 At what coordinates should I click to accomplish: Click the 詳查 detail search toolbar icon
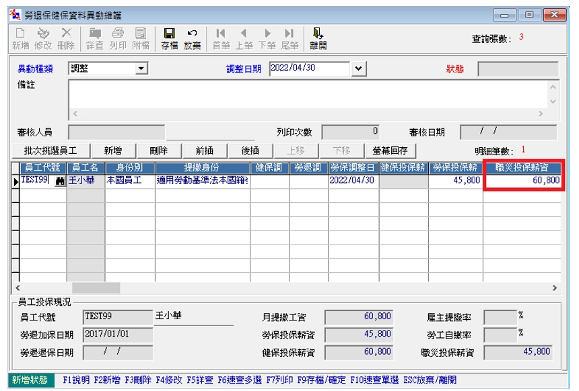click(95, 34)
